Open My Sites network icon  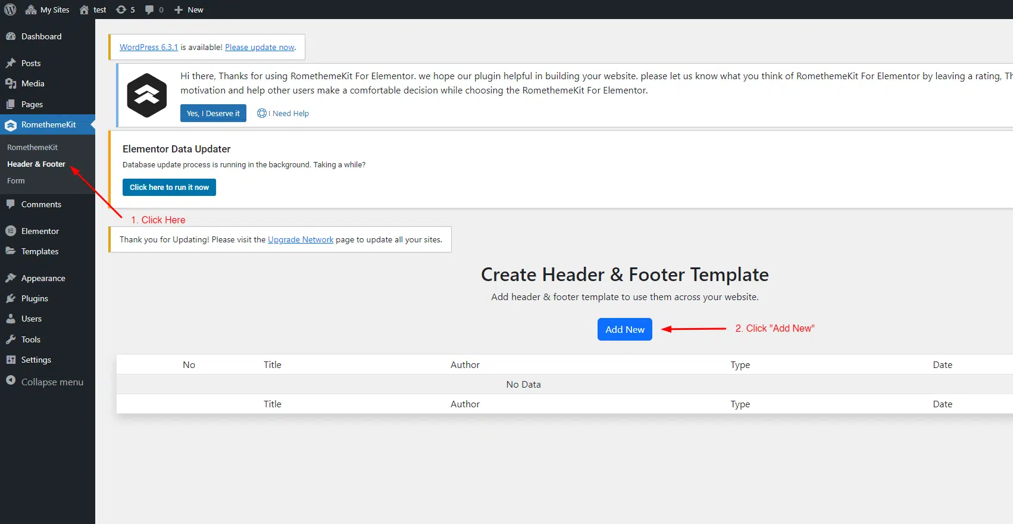(31, 10)
